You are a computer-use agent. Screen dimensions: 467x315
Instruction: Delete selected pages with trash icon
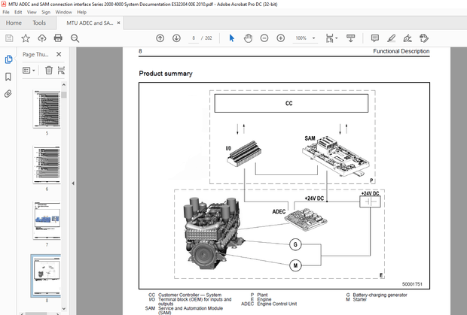click(x=49, y=71)
